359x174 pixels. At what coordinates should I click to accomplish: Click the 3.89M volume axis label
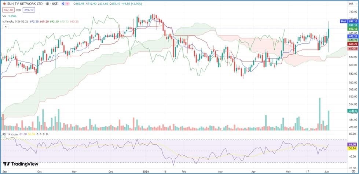(353, 111)
